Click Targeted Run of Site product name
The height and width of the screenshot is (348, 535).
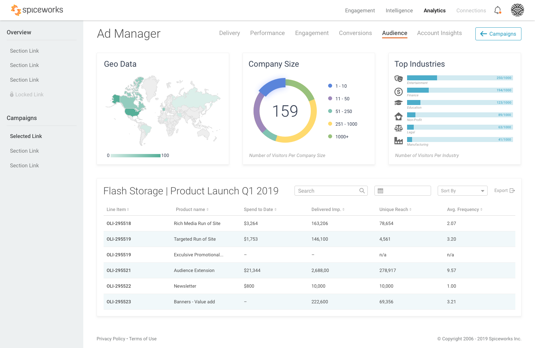click(195, 239)
